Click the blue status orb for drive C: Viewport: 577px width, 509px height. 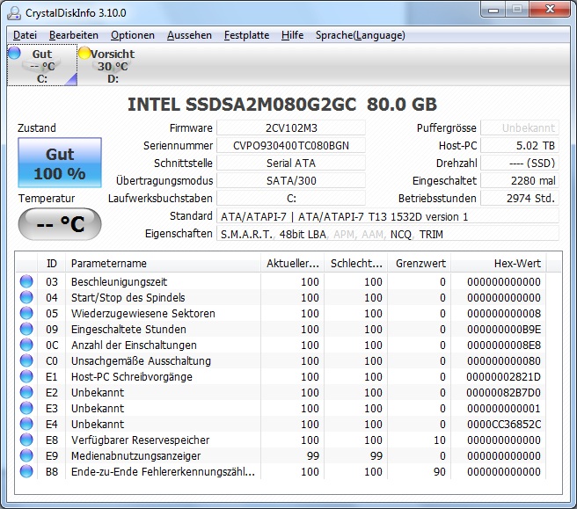pos(14,53)
